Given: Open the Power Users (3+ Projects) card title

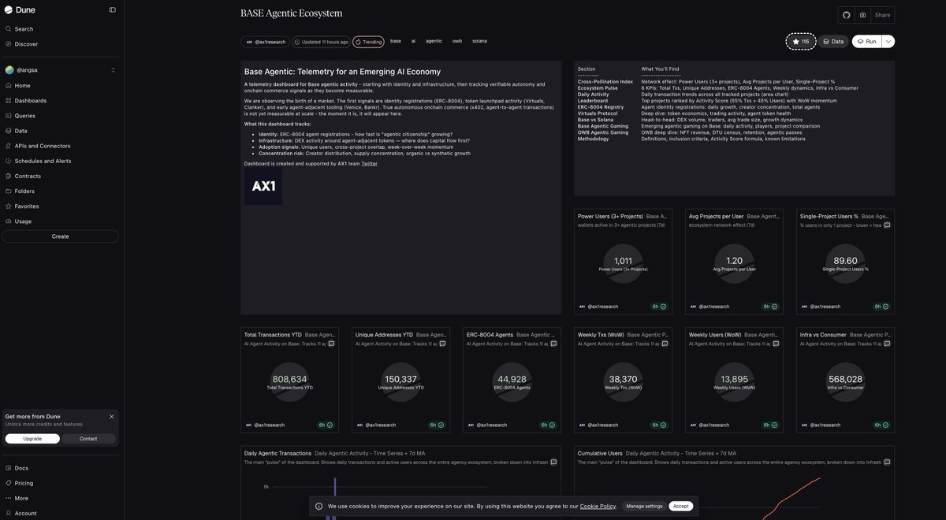Looking at the screenshot, I should click(610, 216).
